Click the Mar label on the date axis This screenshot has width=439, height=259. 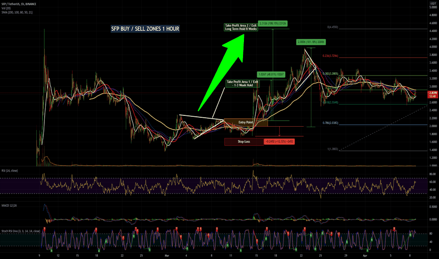pos(167,256)
